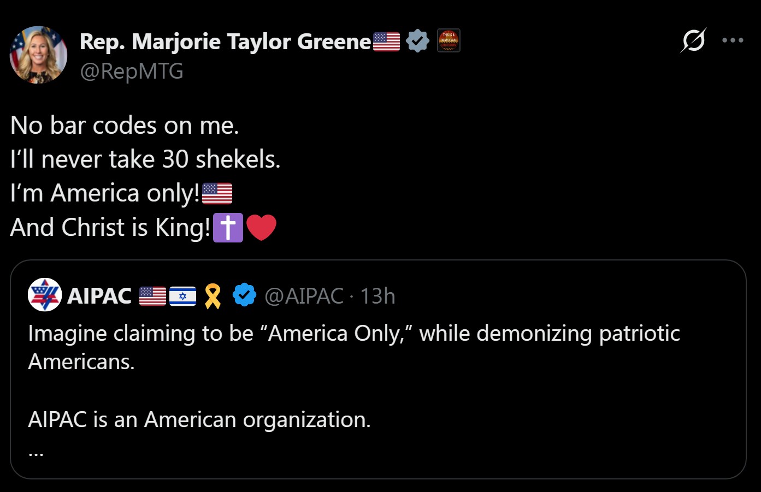Click the AIPAC account name in quoted post
The width and height of the screenshot is (761, 492).
coord(99,296)
